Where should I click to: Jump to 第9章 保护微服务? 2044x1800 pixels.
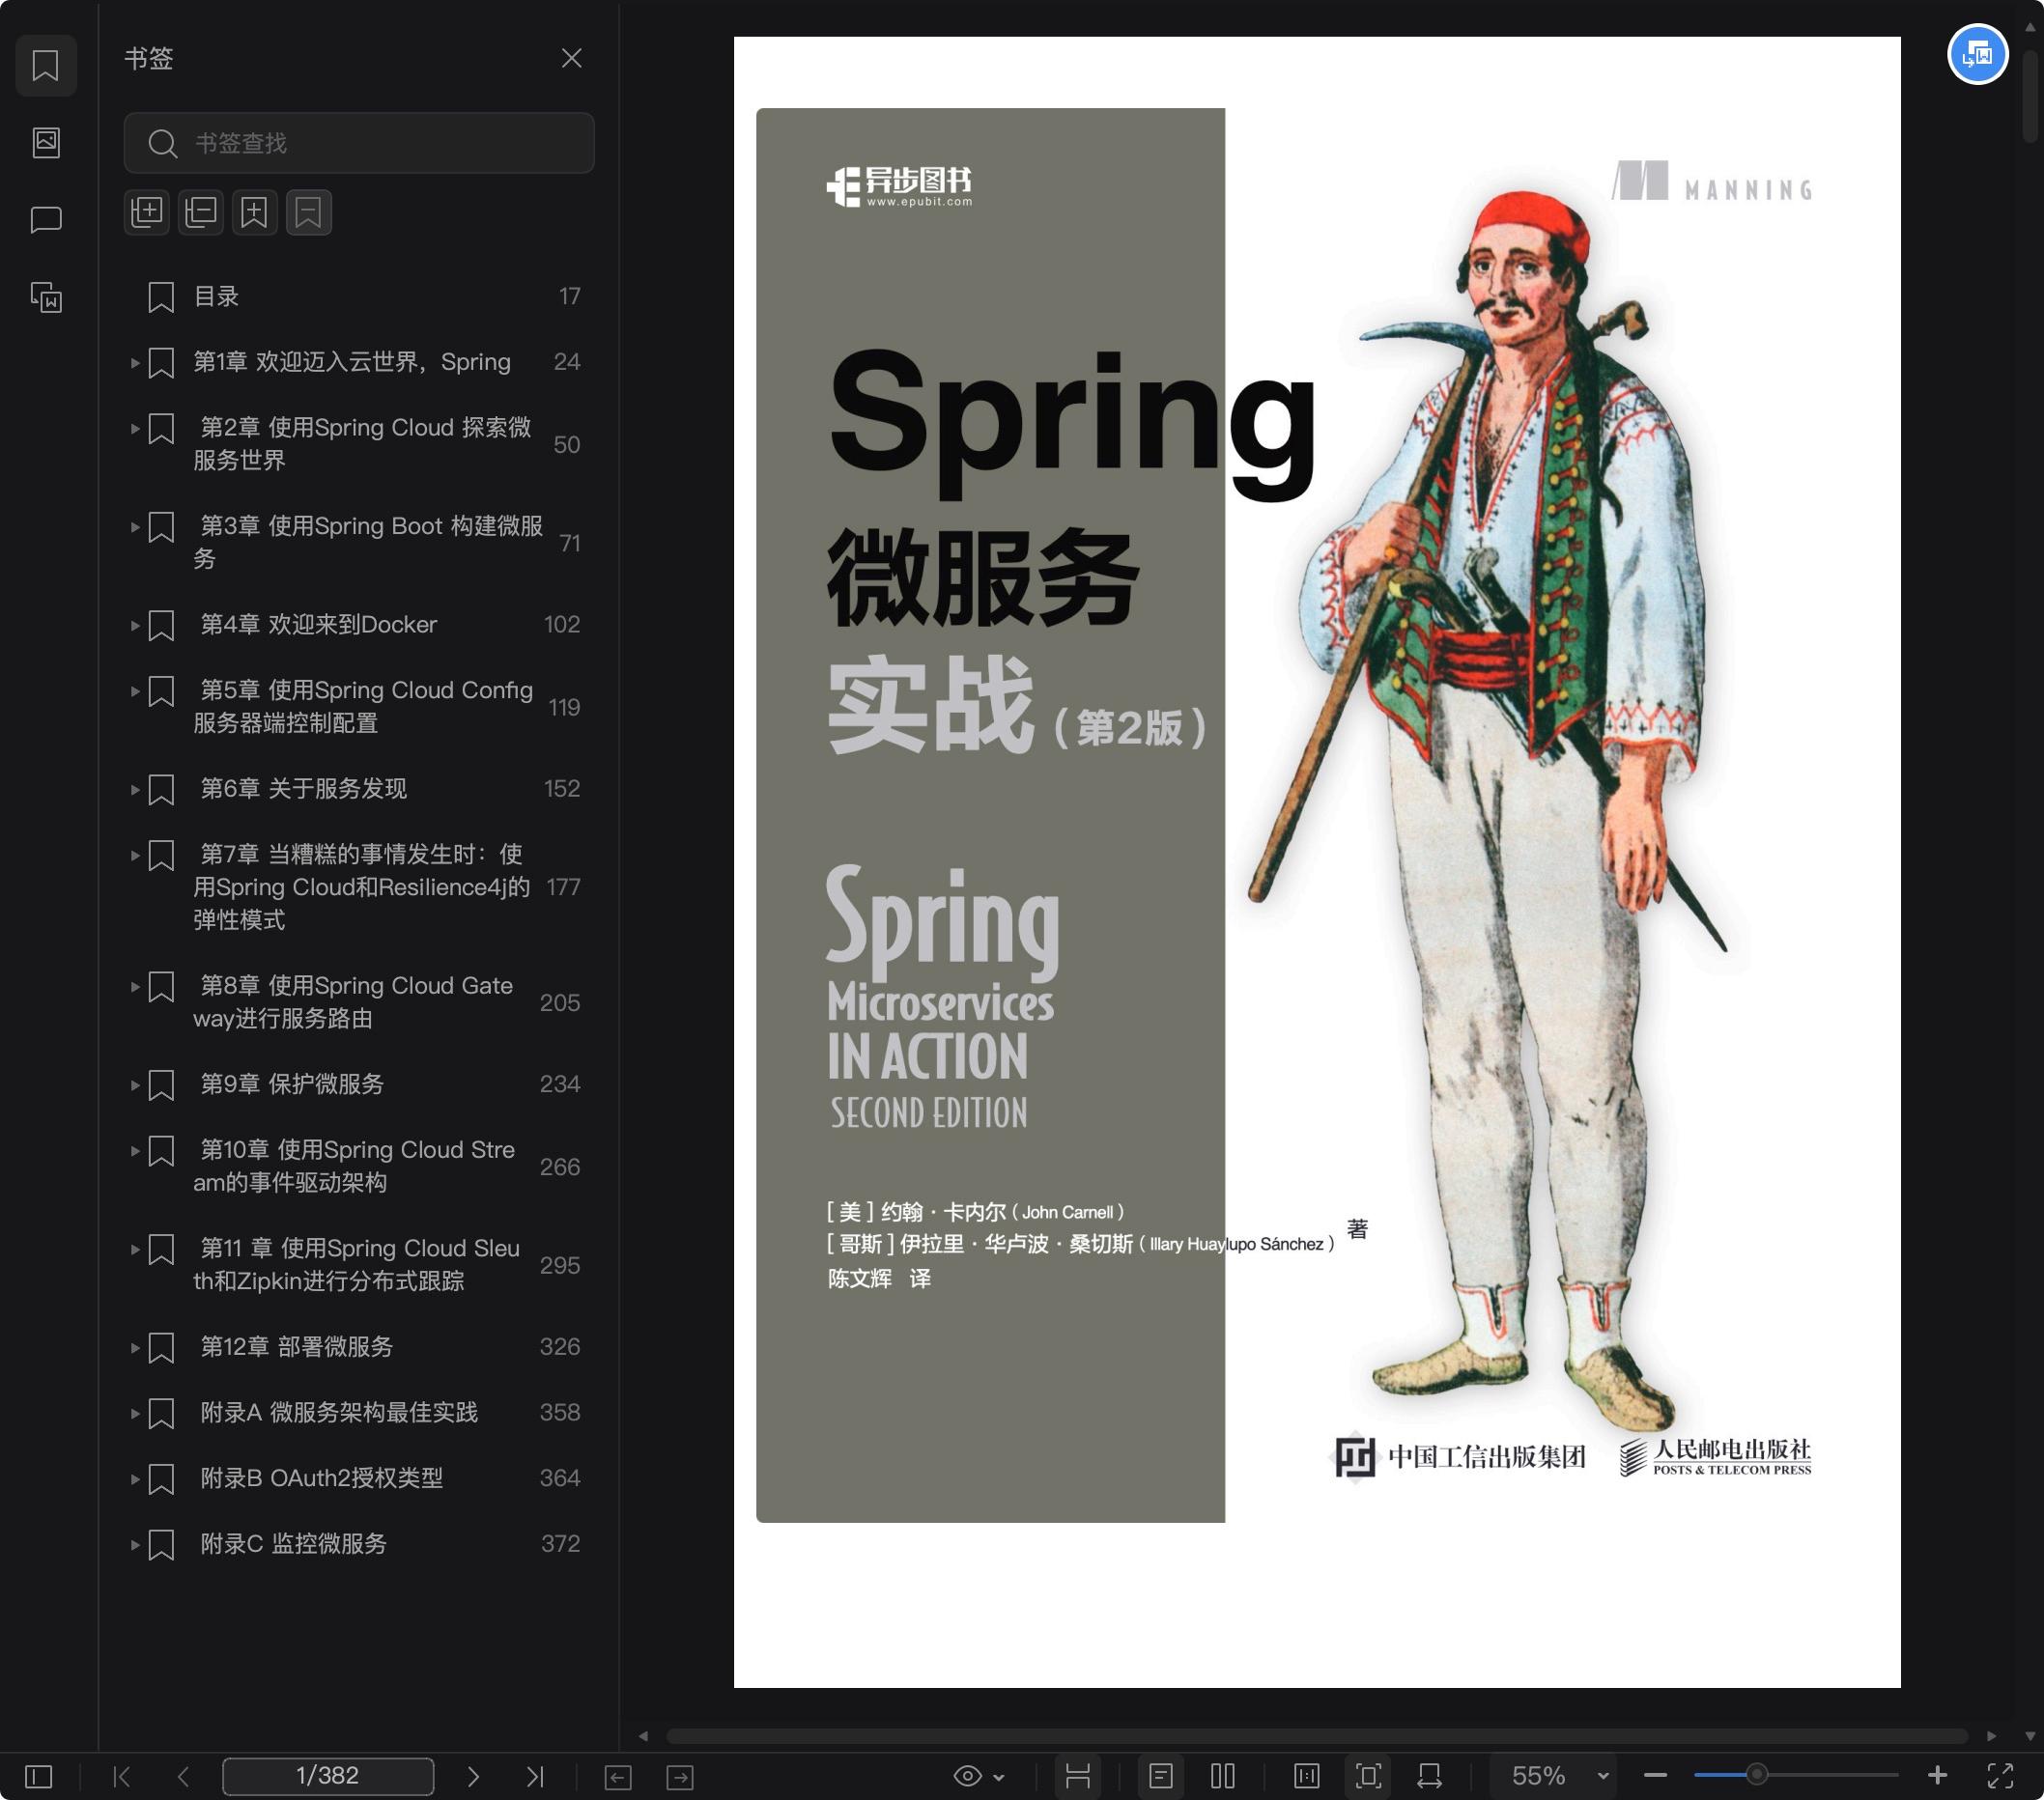(292, 1084)
